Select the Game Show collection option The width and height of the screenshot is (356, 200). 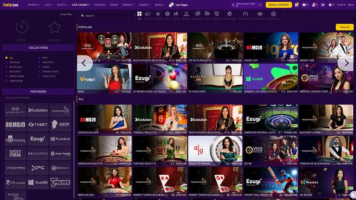(x=14, y=81)
